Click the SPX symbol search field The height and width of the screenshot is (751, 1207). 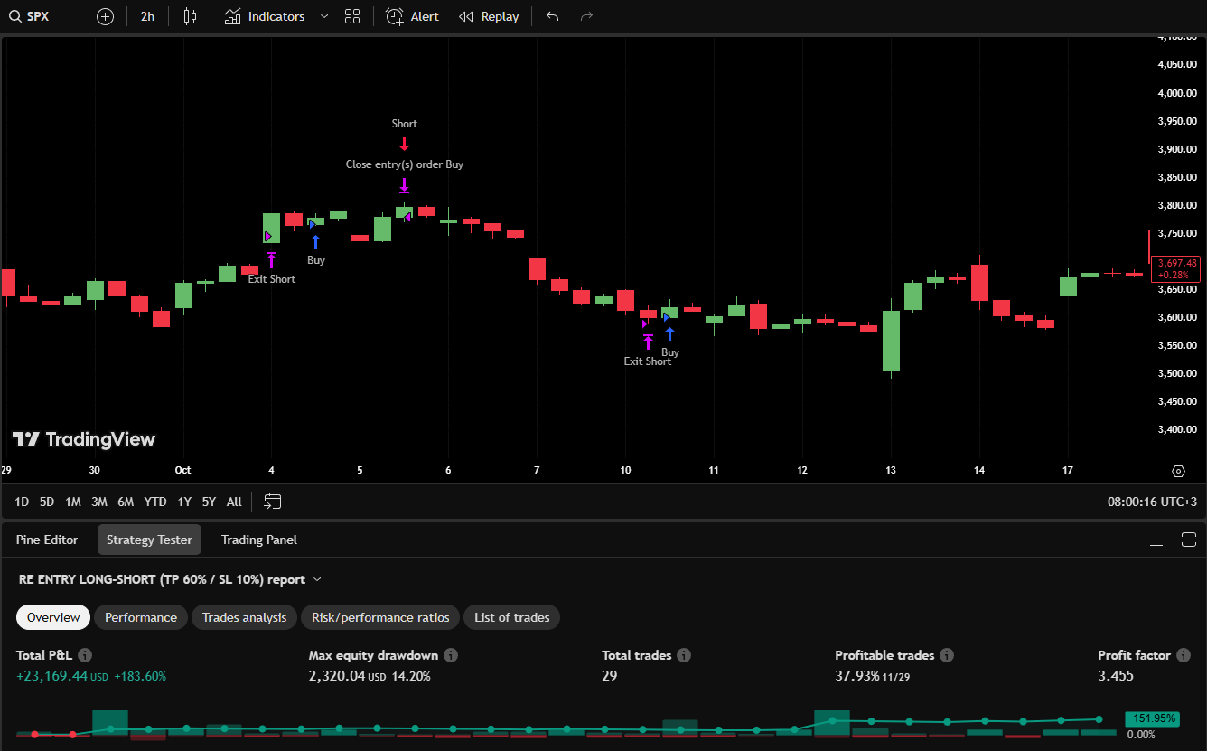(x=38, y=16)
